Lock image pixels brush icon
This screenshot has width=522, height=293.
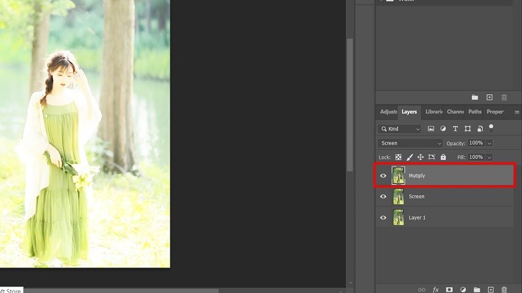(x=410, y=157)
